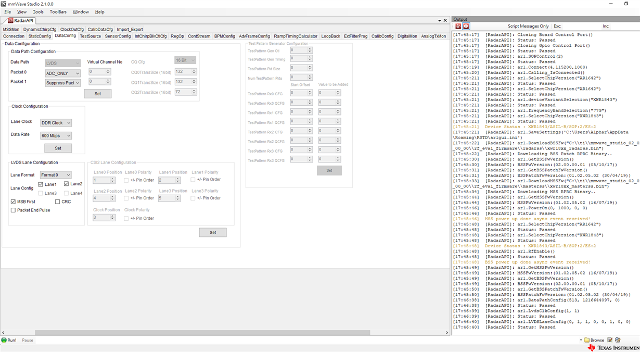Open the Lane Clock DDR Clock dropdown
Image resolution: width=640 pixels, height=352 pixels.
pos(56,123)
